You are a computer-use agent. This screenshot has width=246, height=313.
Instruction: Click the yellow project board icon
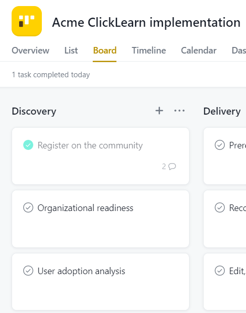click(x=27, y=21)
